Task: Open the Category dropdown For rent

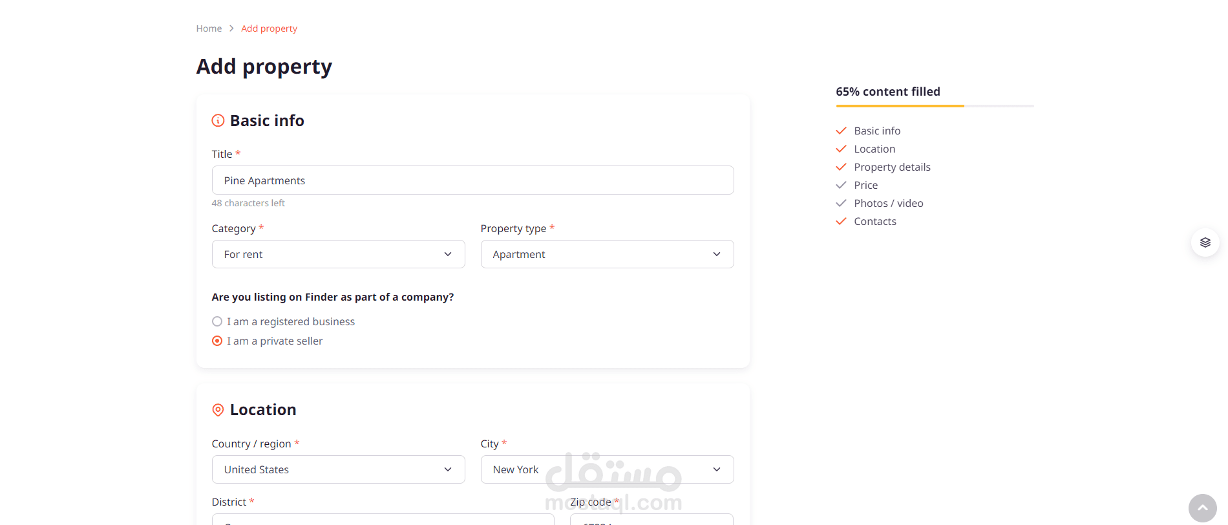Action: pyautogui.click(x=338, y=254)
